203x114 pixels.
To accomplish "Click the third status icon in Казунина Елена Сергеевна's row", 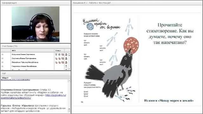I will click(x=62, y=54).
